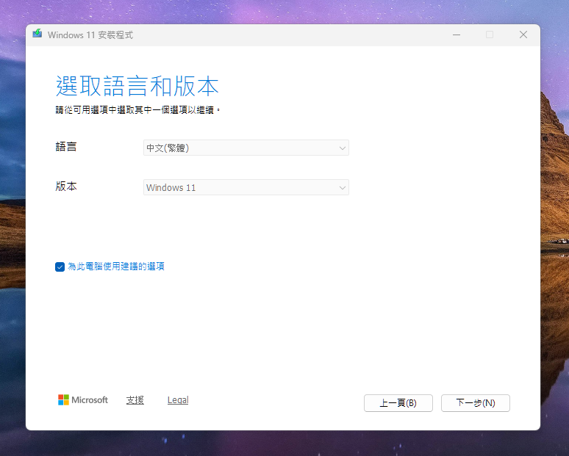Click the arrow on the version combo box
The image size is (569, 456).
coord(342,188)
